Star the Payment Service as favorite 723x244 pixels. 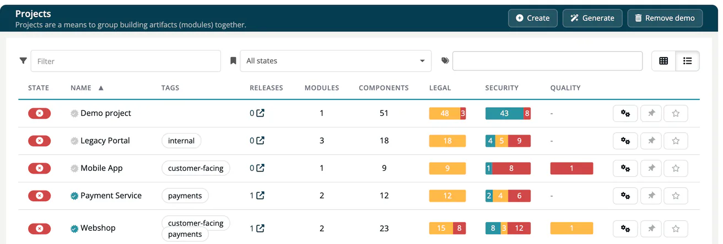click(676, 196)
